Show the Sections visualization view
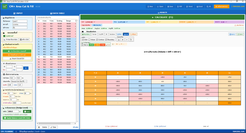This screenshot has height=133, width=246. point(112,34)
